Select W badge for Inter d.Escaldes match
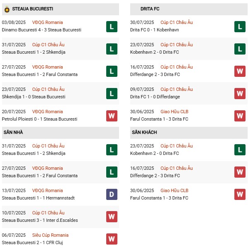 coord(111,216)
